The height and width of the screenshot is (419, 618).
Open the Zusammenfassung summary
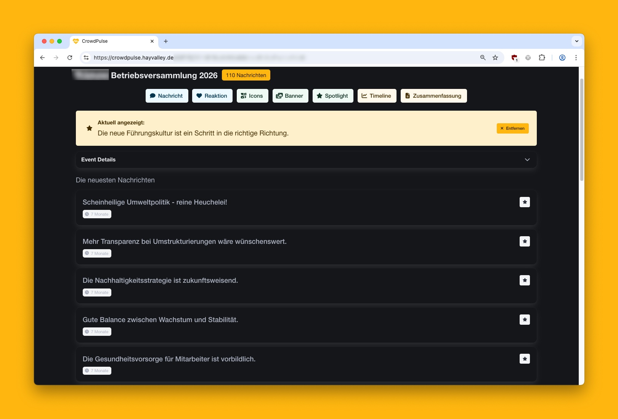click(x=433, y=96)
